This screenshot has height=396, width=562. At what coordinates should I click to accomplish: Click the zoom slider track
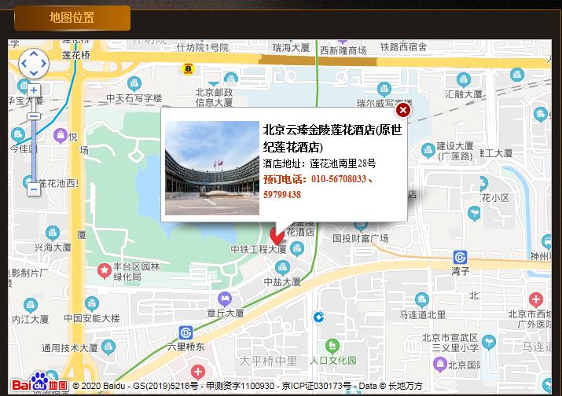(34, 151)
